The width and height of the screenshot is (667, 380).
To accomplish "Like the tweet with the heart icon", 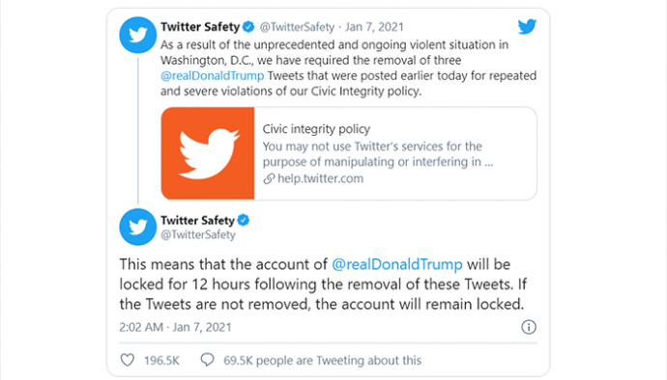I will pyautogui.click(x=128, y=360).
